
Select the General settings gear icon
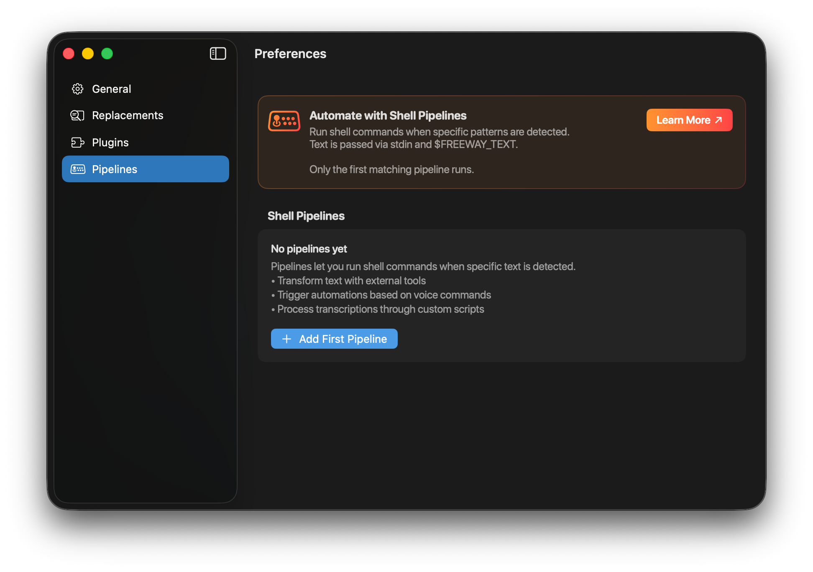(77, 89)
